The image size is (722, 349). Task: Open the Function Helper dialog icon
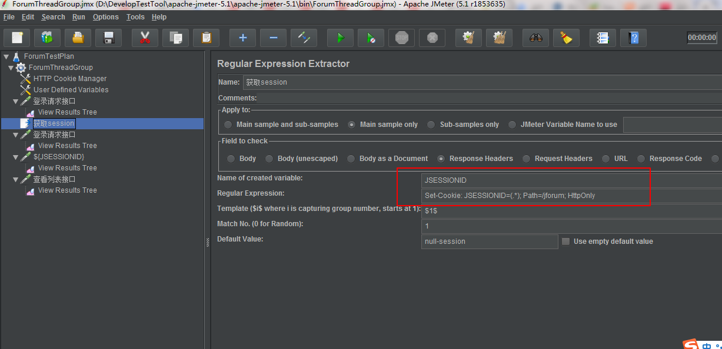603,38
